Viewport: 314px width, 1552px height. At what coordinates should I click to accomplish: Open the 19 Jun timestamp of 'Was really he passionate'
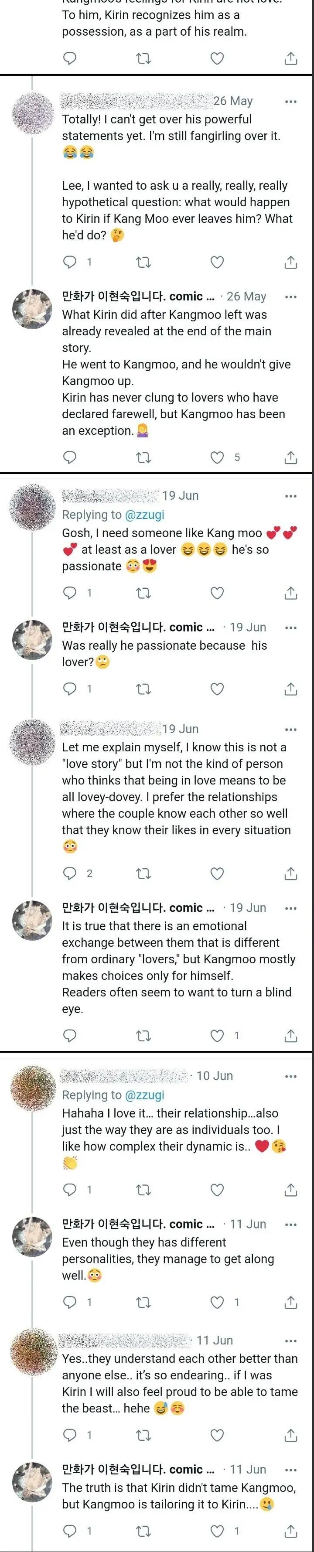[x=248, y=627]
